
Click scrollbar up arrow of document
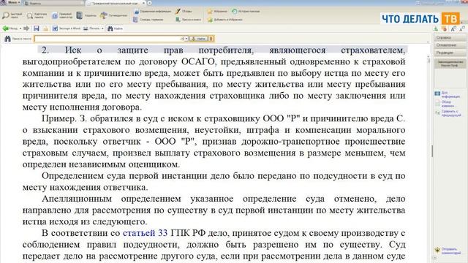(429, 56)
